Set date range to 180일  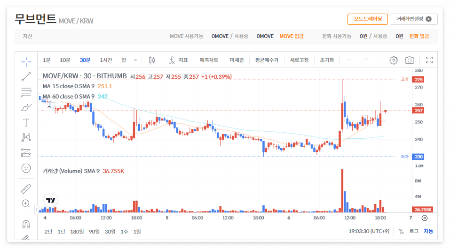coord(77,232)
